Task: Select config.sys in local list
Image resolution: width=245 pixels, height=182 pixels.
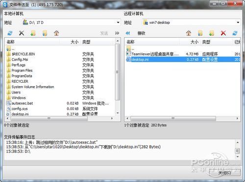Action: [17, 109]
